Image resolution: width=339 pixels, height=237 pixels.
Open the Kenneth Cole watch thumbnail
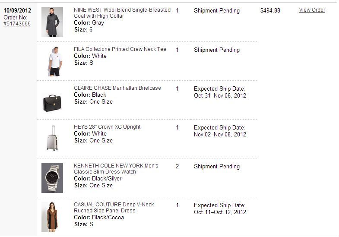tap(52, 177)
